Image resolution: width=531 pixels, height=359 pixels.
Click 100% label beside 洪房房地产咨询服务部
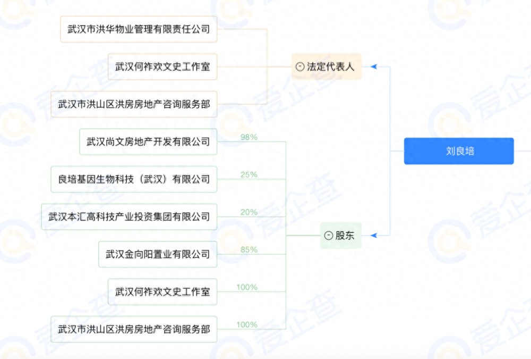[x=247, y=325]
